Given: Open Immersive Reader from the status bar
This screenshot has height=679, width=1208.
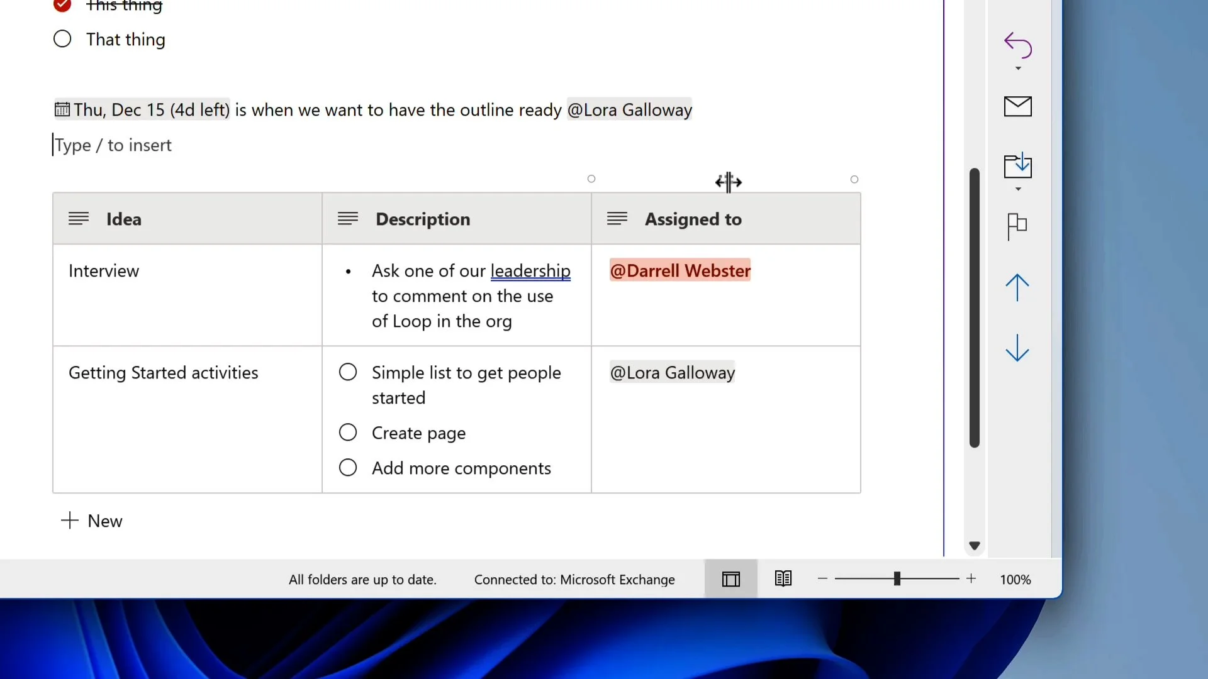Looking at the screenshot, I should pos(783,578).
